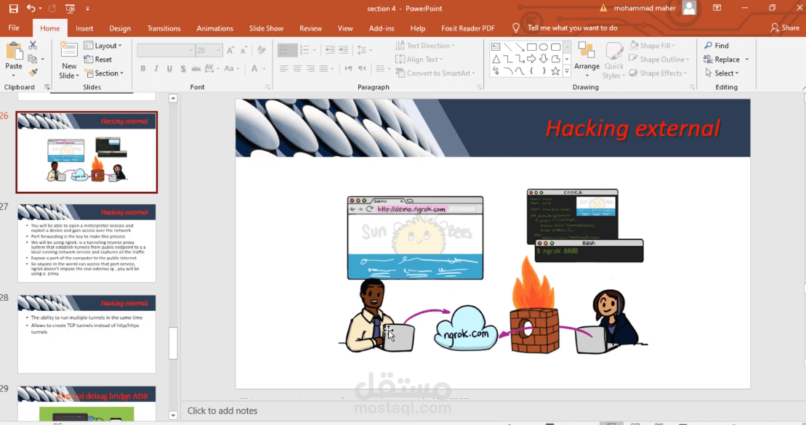Select slide 28 thumbnail
This screenshot has width=806, height=425.
[86, 333]
